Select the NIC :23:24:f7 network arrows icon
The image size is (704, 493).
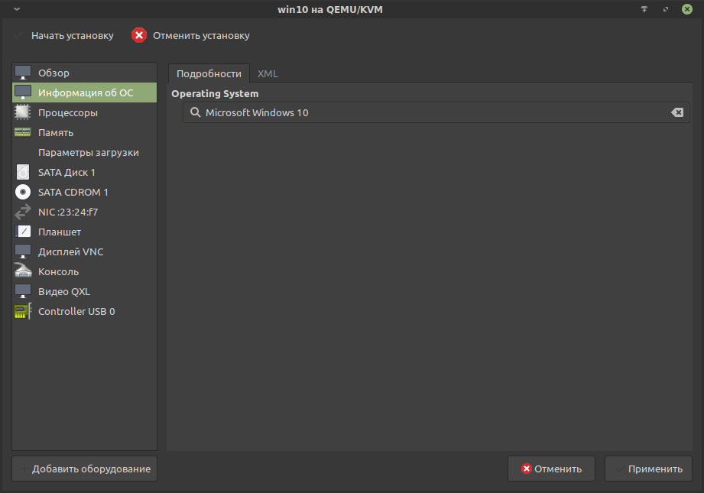(x=23, y=212)
